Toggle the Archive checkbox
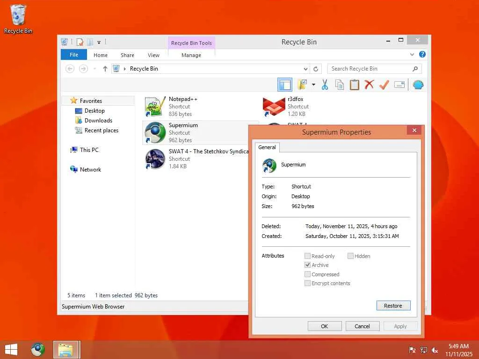This screenshot has width=479, height=359. [307, 265]
